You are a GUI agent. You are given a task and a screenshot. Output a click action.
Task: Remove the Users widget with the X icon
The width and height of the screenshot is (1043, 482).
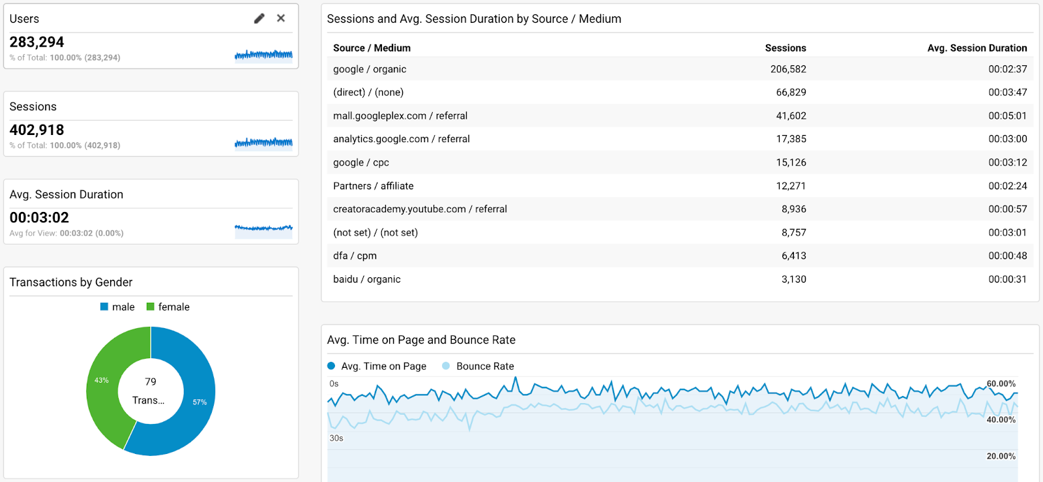[x=281, y=18]
